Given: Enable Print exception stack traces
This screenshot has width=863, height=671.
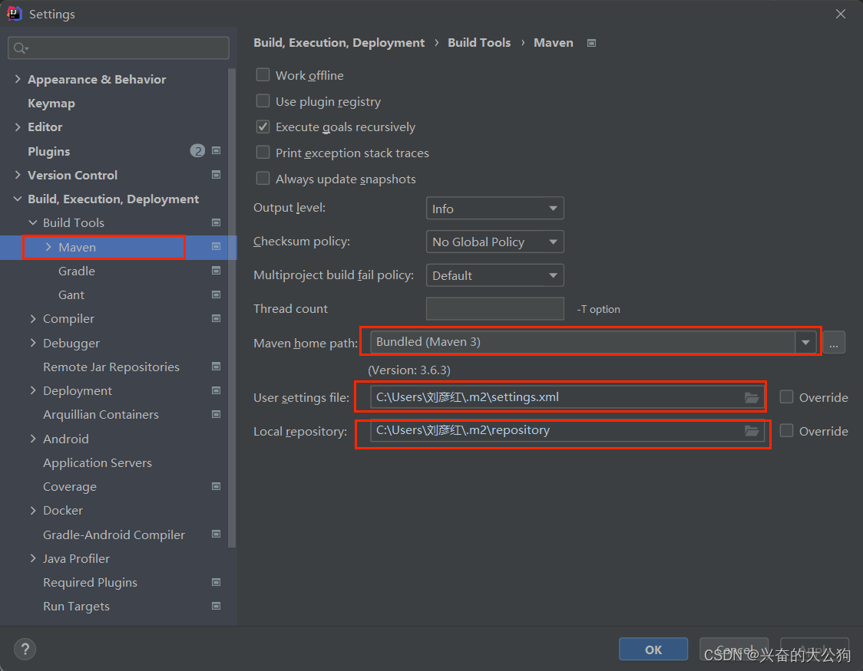Looking at the screenshot, I should point(263,153).
